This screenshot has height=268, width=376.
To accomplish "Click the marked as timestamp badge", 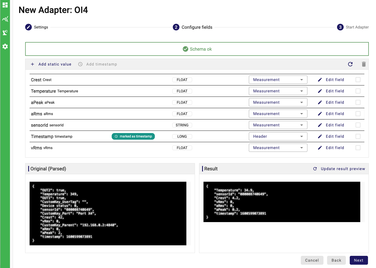I will click(133, 136).
